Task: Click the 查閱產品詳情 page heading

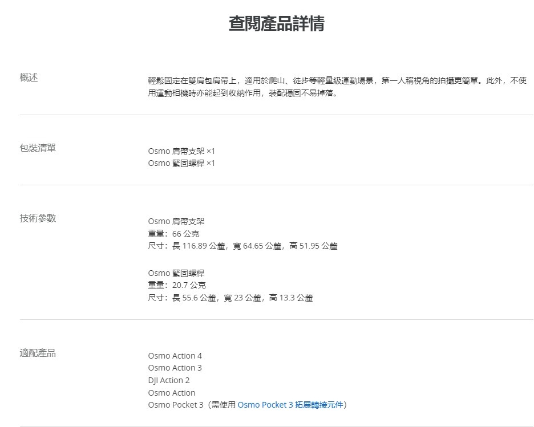Action: 277,24
